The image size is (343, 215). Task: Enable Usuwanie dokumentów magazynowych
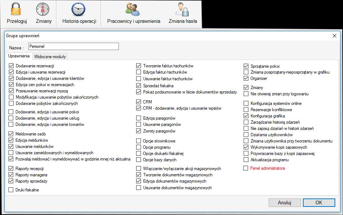138,188
